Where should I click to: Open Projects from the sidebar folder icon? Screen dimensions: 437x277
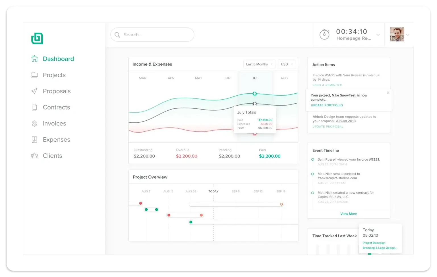click(x=34, y=75)
